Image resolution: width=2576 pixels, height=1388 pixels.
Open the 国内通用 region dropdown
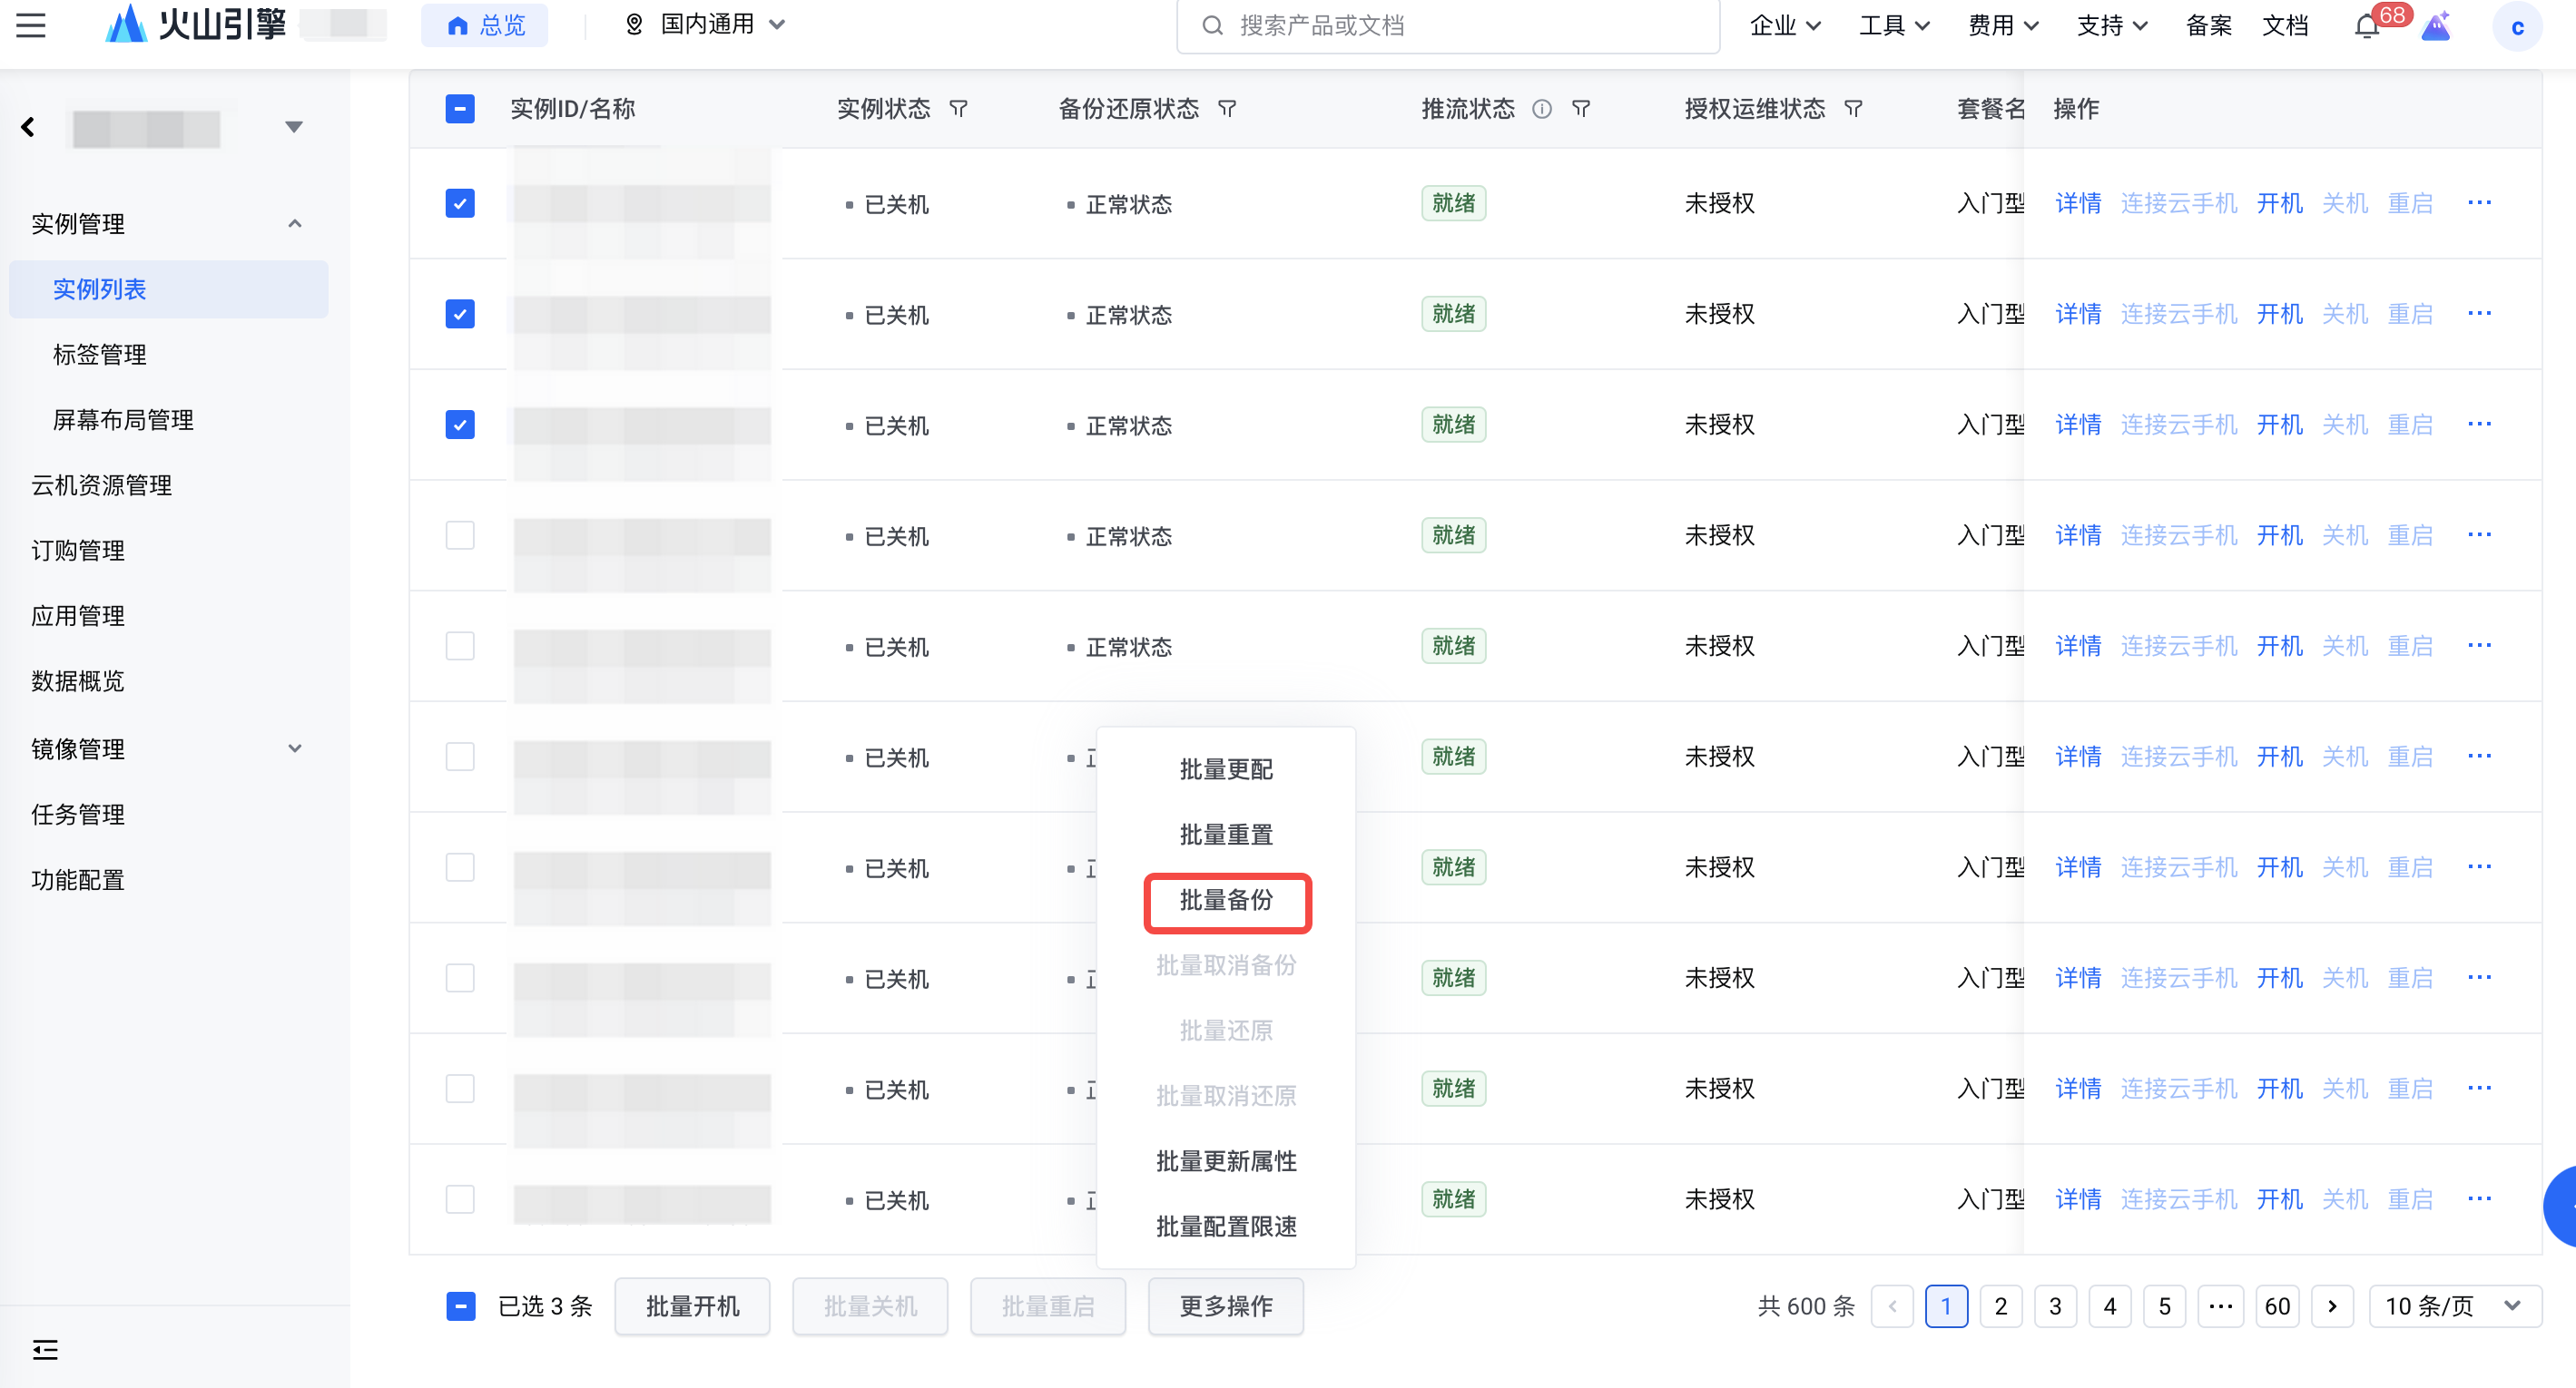(706, 25)
